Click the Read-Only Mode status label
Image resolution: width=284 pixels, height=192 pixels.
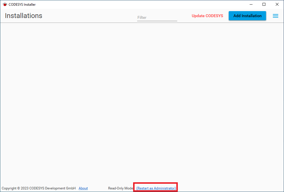coord(121,188)
